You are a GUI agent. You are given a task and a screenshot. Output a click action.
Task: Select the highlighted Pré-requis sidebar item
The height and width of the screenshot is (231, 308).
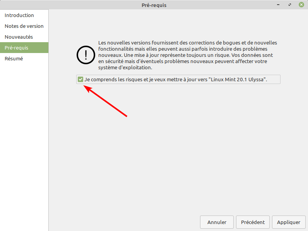[x=16, y=48]
